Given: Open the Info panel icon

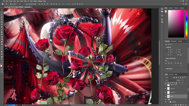Looking at the screenshot, I should 162,16.
